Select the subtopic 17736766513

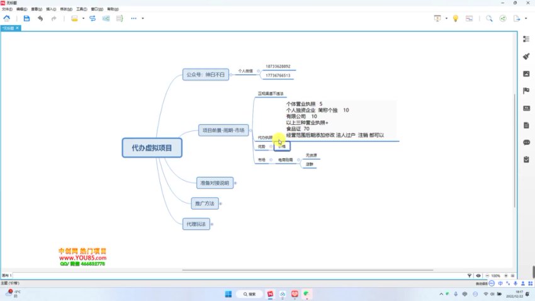(x=278, y=76)
